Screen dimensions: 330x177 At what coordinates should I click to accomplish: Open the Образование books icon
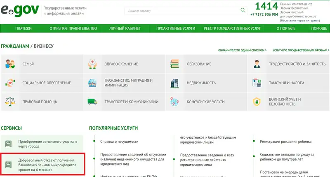174,64
